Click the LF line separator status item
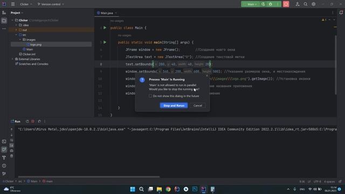The image size is (345, 194). [x=309, y=182]
